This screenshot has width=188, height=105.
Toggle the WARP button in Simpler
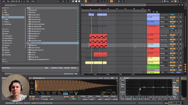coord(104,92)
